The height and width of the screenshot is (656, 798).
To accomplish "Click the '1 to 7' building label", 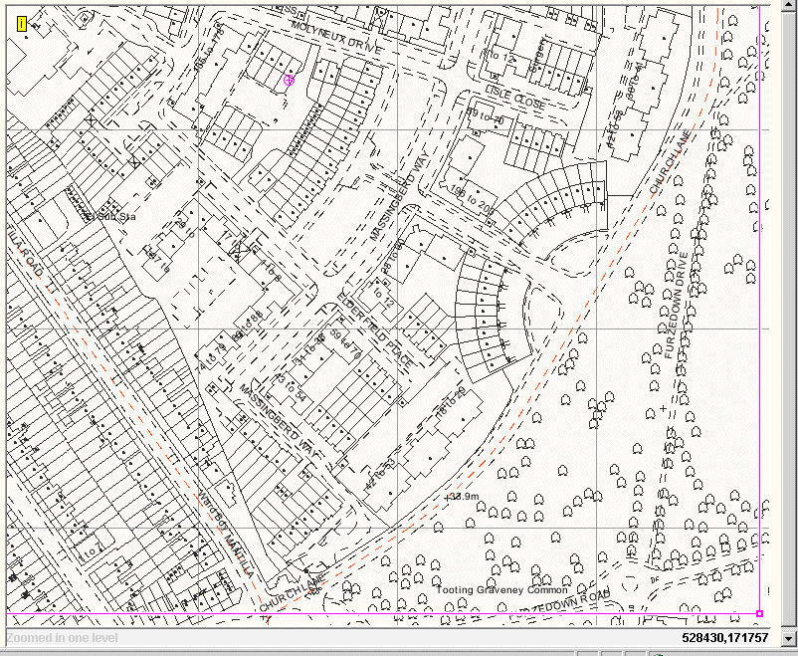I will click(91, 552).
